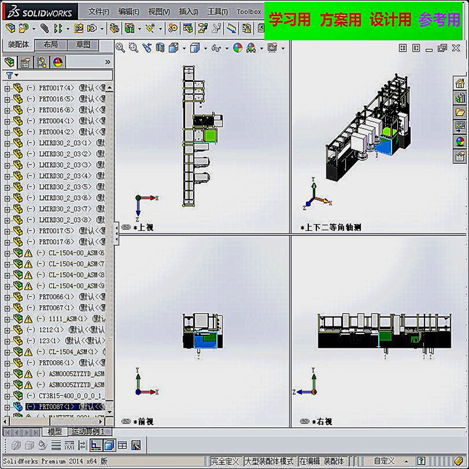Click the Insert Components toolbar icon
The width and height of the screenshot is (469, 469).
10,28
